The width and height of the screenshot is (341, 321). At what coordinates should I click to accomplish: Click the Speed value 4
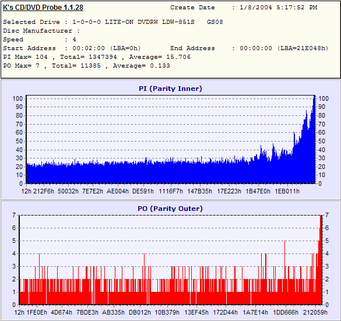point(74,40)
